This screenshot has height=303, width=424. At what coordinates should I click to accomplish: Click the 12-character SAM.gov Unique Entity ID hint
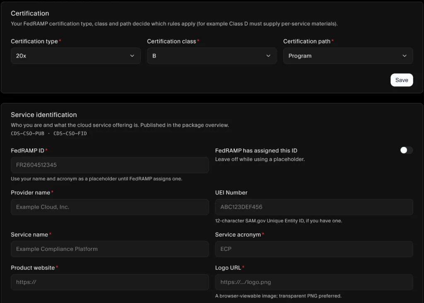pyautogui.click(x=279, y=221)
